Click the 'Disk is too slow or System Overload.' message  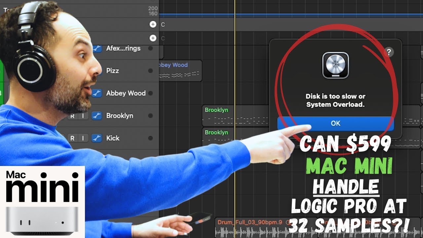pos(335,100)
